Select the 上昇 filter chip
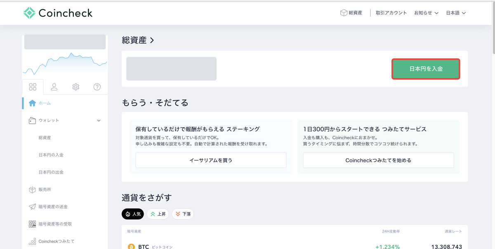495x249 pixels. coord(158,214)
